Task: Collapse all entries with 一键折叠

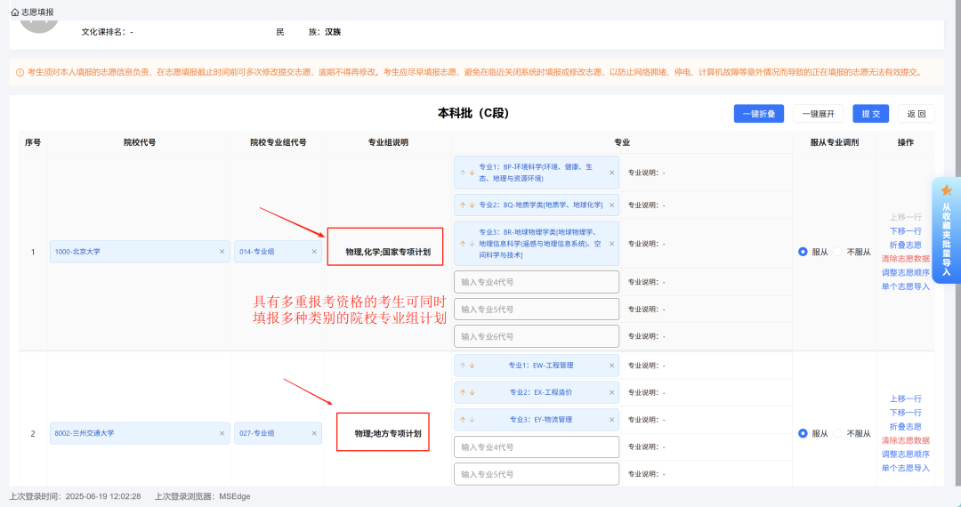Action: click(759, 114)
